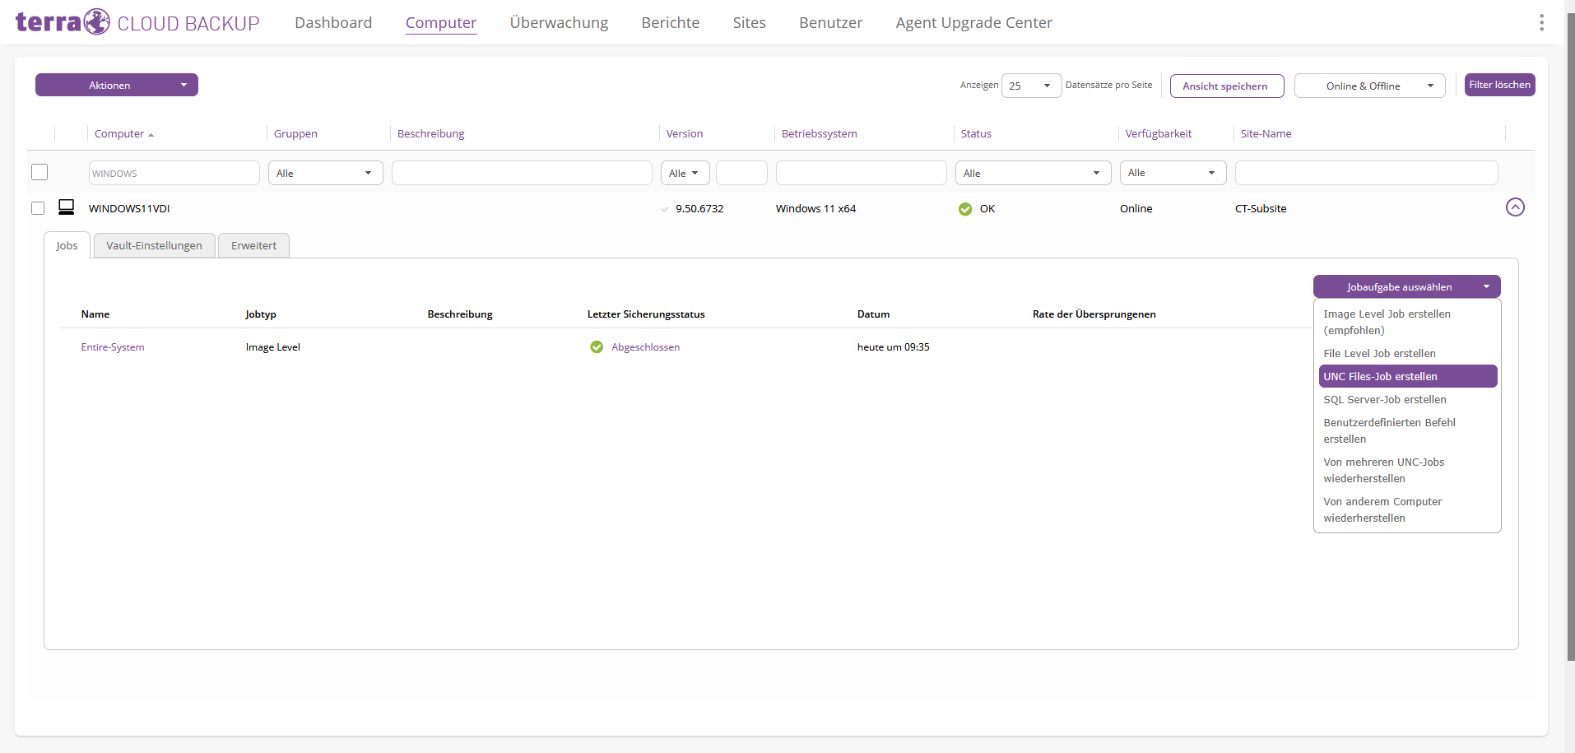Click the CT-Subsite site name
Image resolution: width=1575 pixels, height=753 pixels.
pos(1261,208)
